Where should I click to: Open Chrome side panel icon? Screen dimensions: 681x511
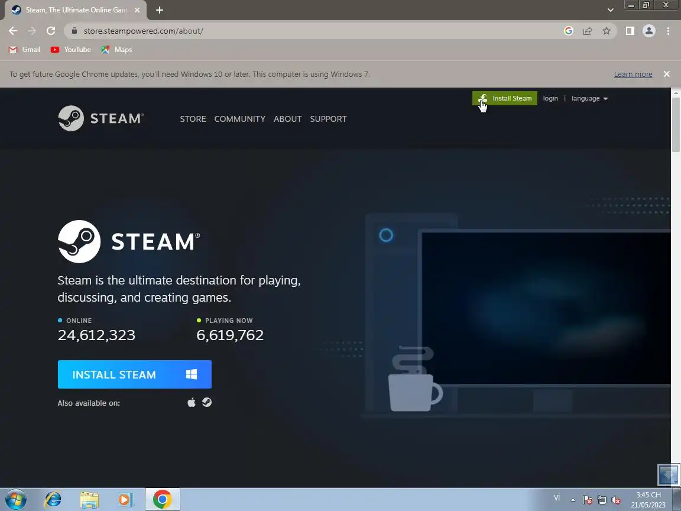tap(630, 31)
